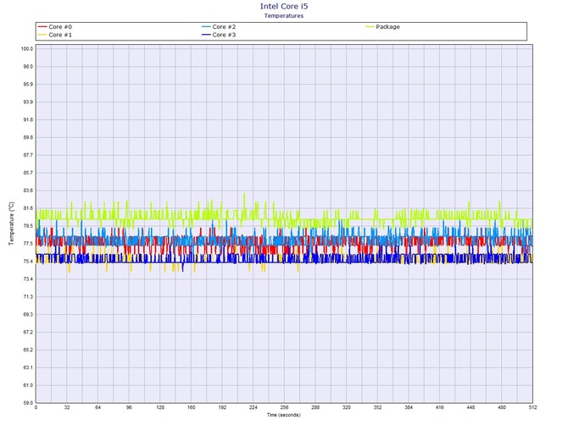Click the 512 tick on time axis
568x425 pixels.
tap(533, 407)
